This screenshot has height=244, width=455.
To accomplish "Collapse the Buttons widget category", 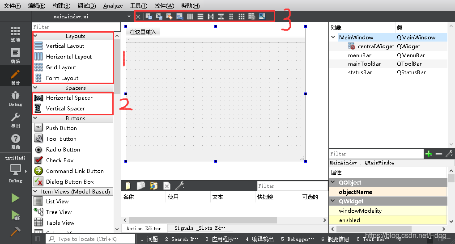I will [35, 118].
